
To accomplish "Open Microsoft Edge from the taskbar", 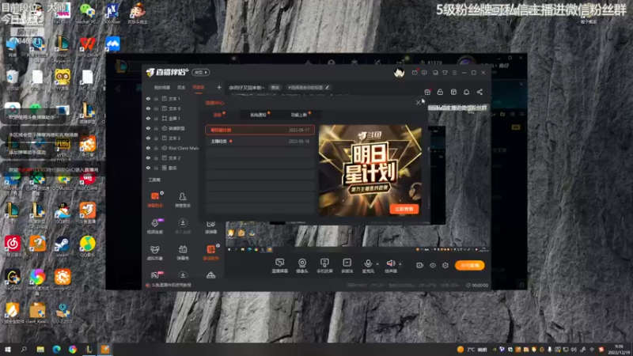I will tap(56, 349).
